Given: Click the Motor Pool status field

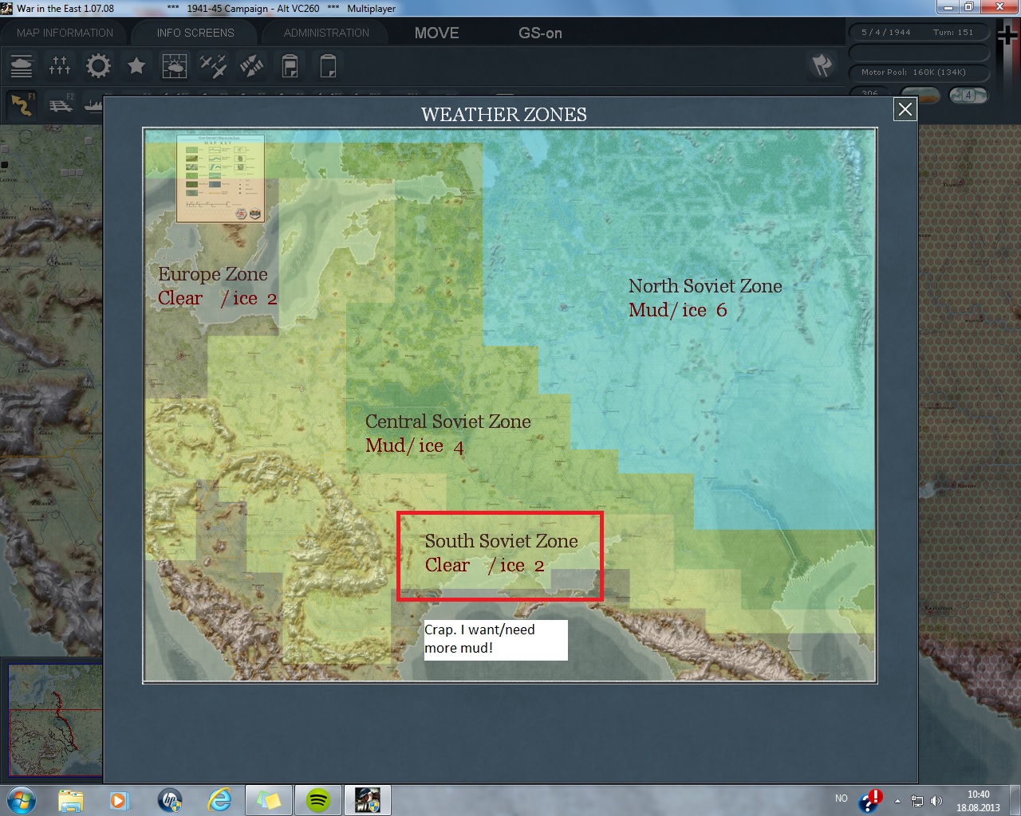Looking at the screenshot, I should coord(917,72).
